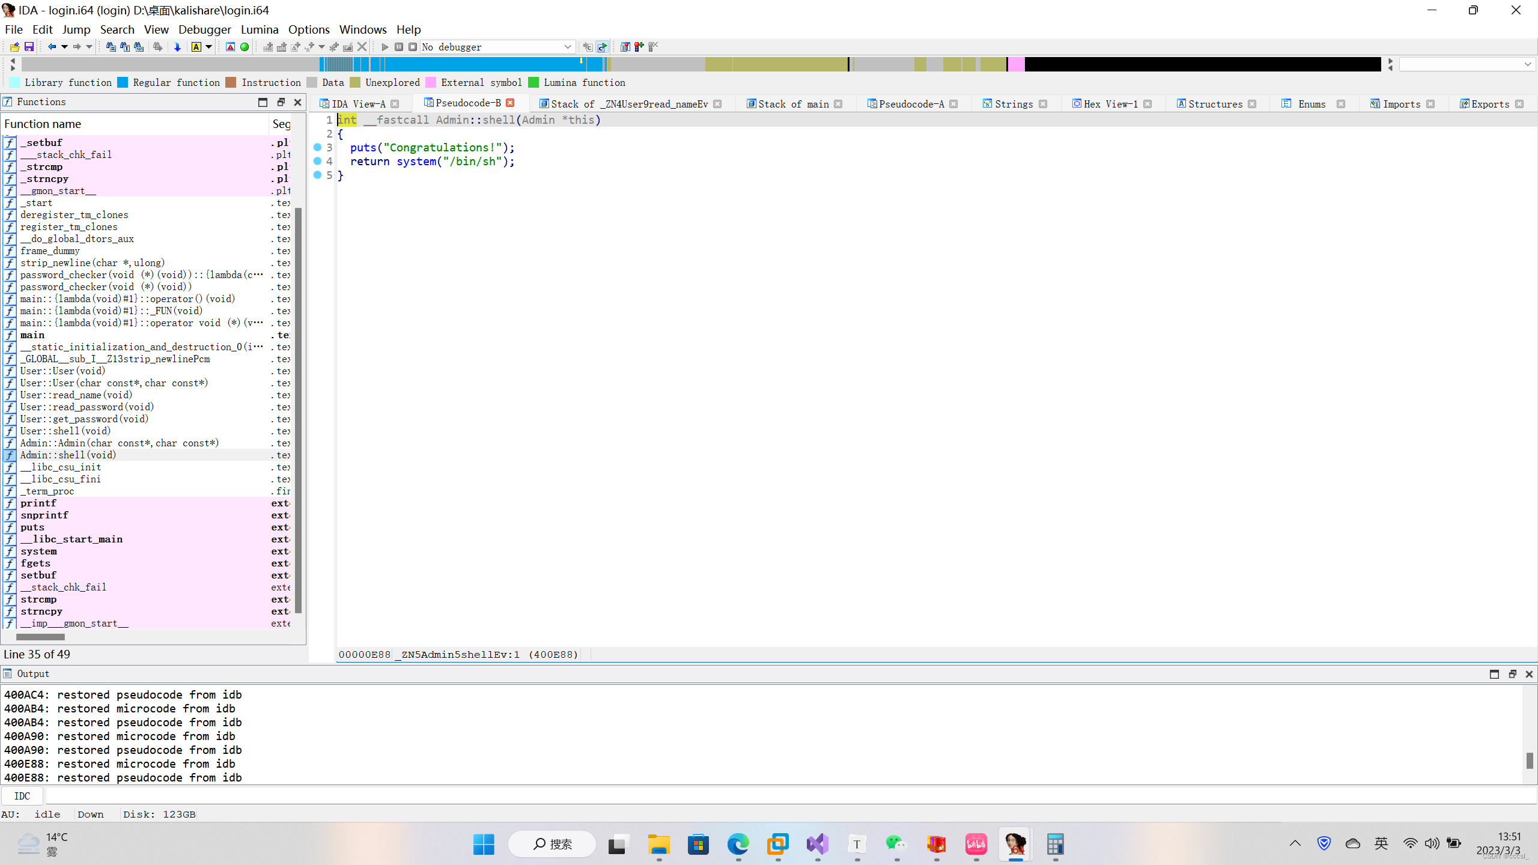Open the yellow A highlight dropdown arrow
Image resolution: width=1538 pixels, height=865 pixels.
(x=209, y=47)
